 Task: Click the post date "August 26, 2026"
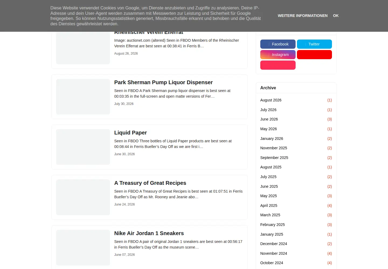click(x=126, y=54)
